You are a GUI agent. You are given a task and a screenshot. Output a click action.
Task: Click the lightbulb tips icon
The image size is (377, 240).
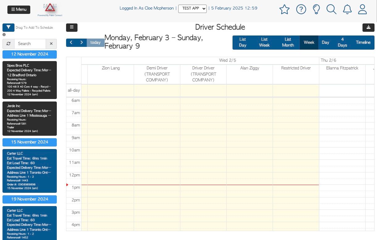tap(316, 9)
